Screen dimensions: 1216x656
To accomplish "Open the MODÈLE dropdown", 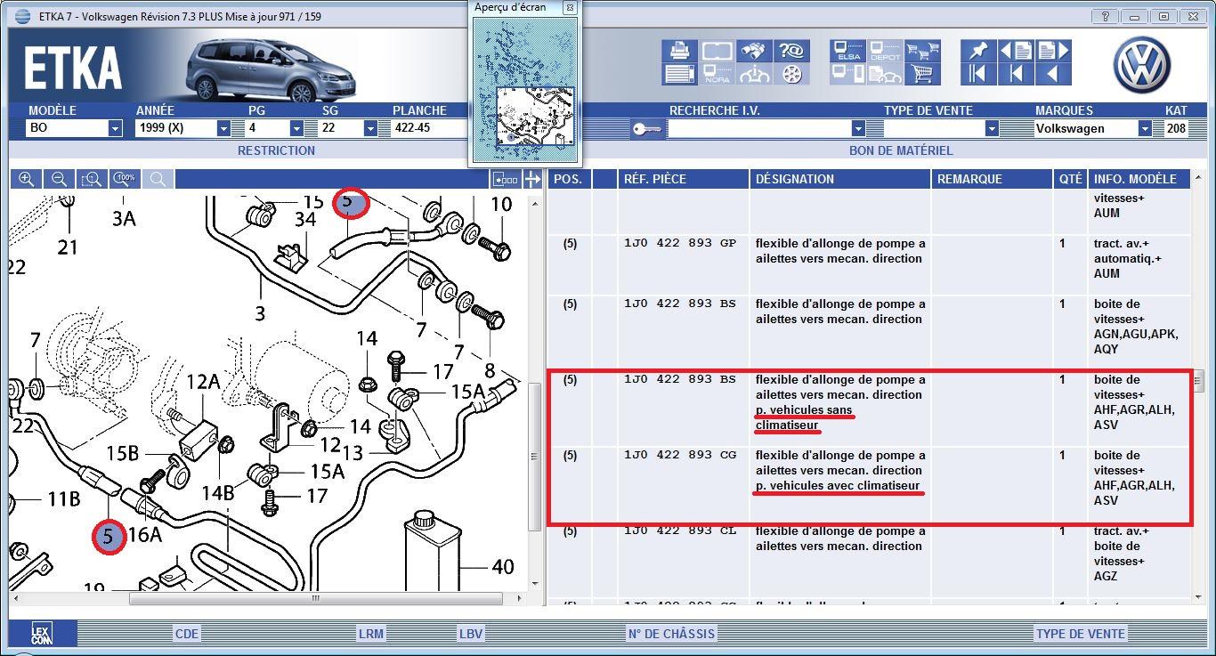I will 115,128.
